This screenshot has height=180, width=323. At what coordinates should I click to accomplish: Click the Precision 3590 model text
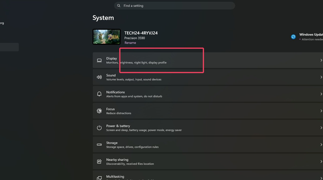coord(135,38)
